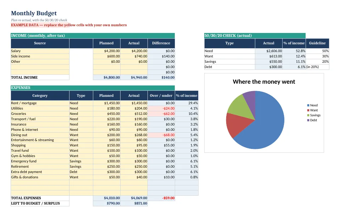Screen dimensions: 340x217
Task: Select the Salary source cell
Action: [x=40, y=51]
